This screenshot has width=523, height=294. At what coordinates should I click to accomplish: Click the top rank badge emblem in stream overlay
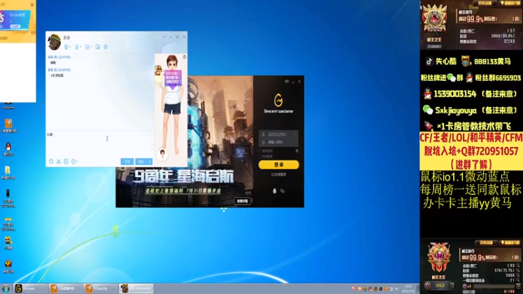click(x=435, y=18)
